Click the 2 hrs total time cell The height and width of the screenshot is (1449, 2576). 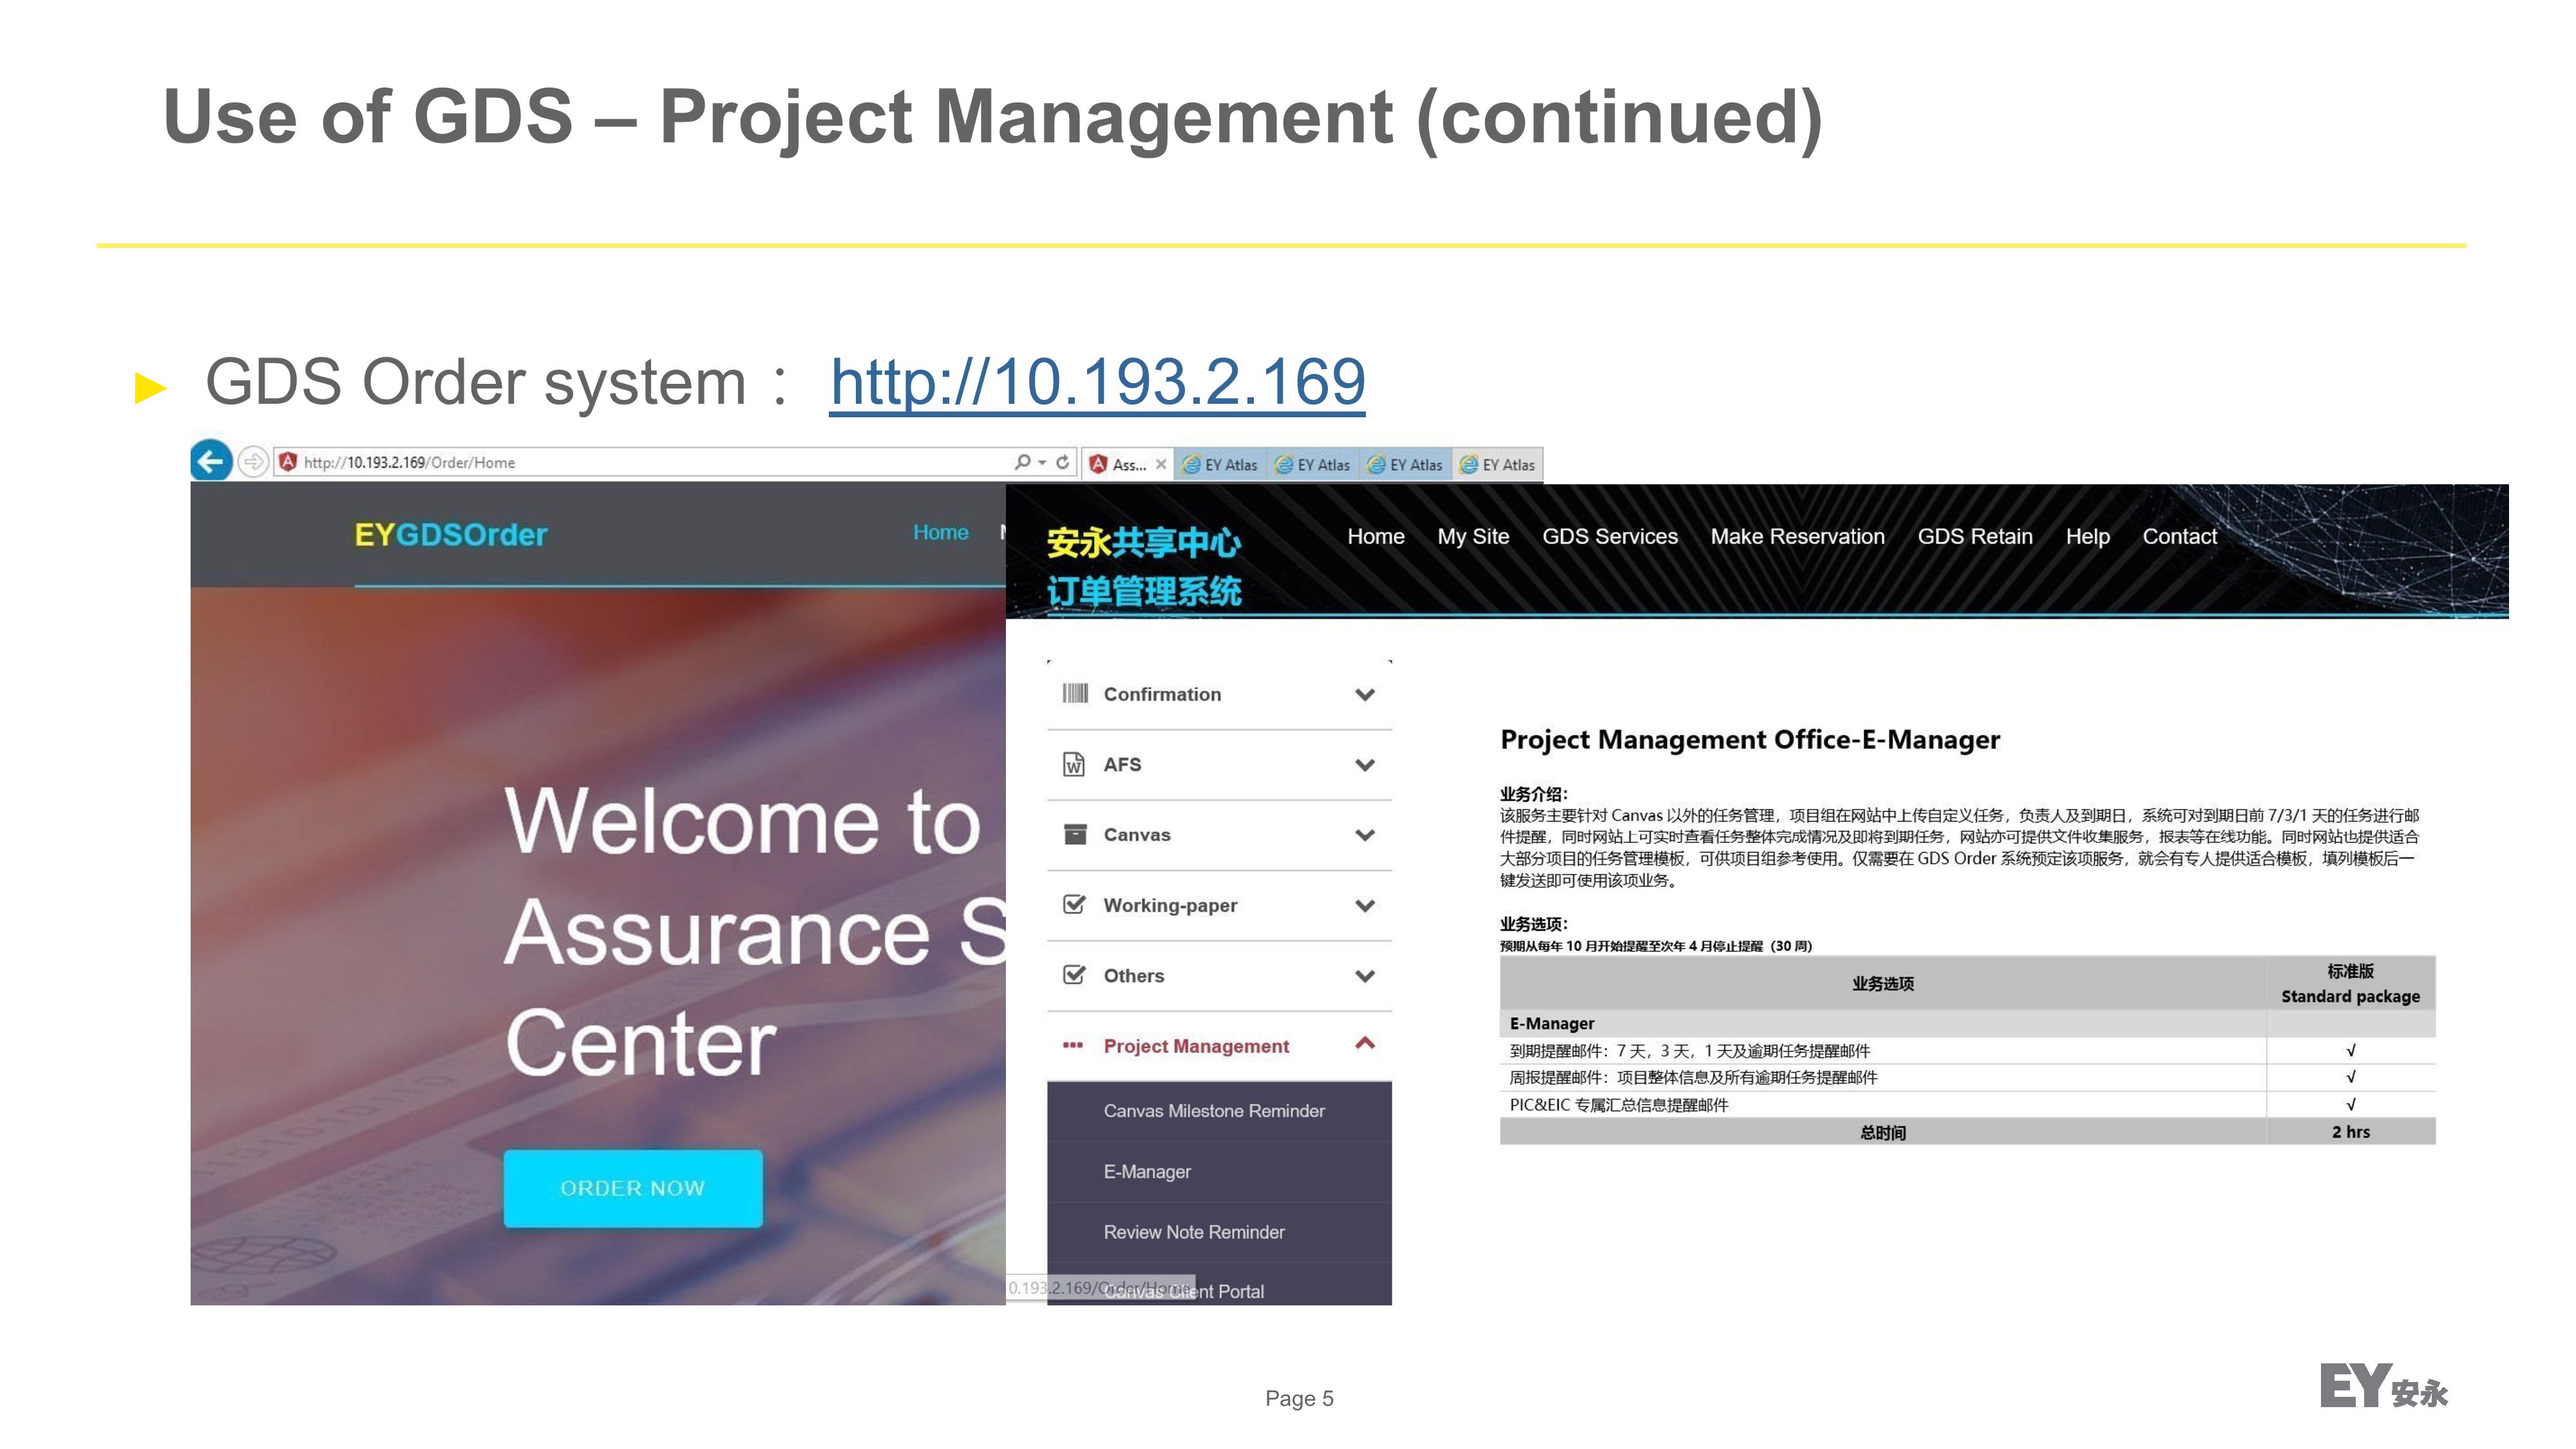click(x=2350, y=1132)
